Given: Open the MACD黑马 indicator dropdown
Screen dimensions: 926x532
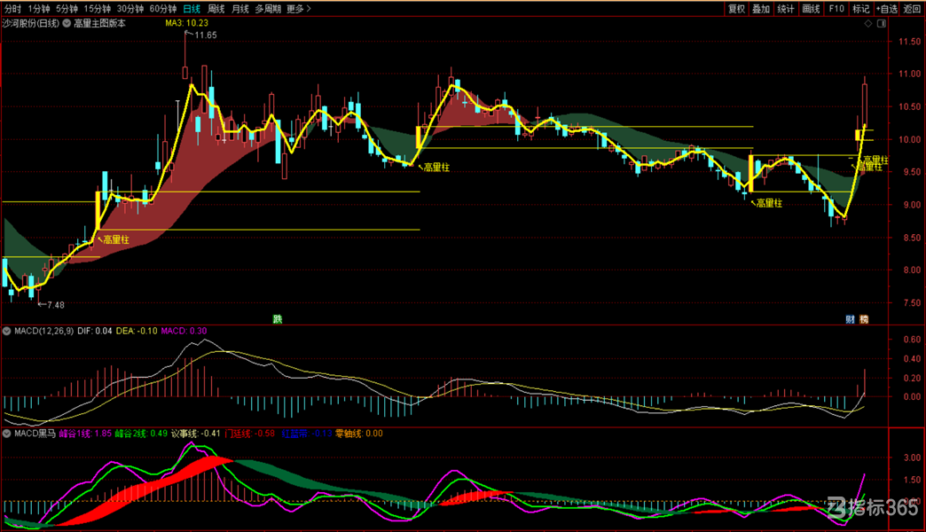Looking at the screenshot, I should point(7,434).
